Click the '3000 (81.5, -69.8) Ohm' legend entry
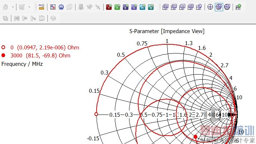The height and width of the screenshot is (144, 256). 40,56
